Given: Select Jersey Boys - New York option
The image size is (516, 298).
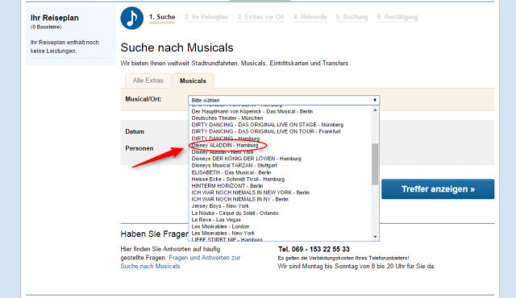Looking at the screenshot, I should tap(220, 206).
